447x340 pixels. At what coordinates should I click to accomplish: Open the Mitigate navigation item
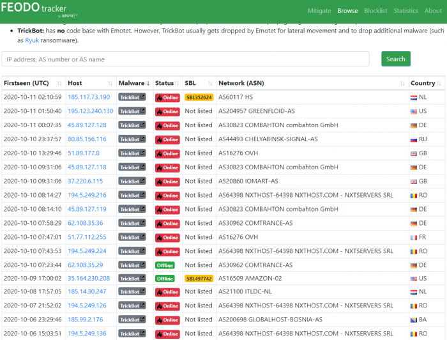[319, 11]
